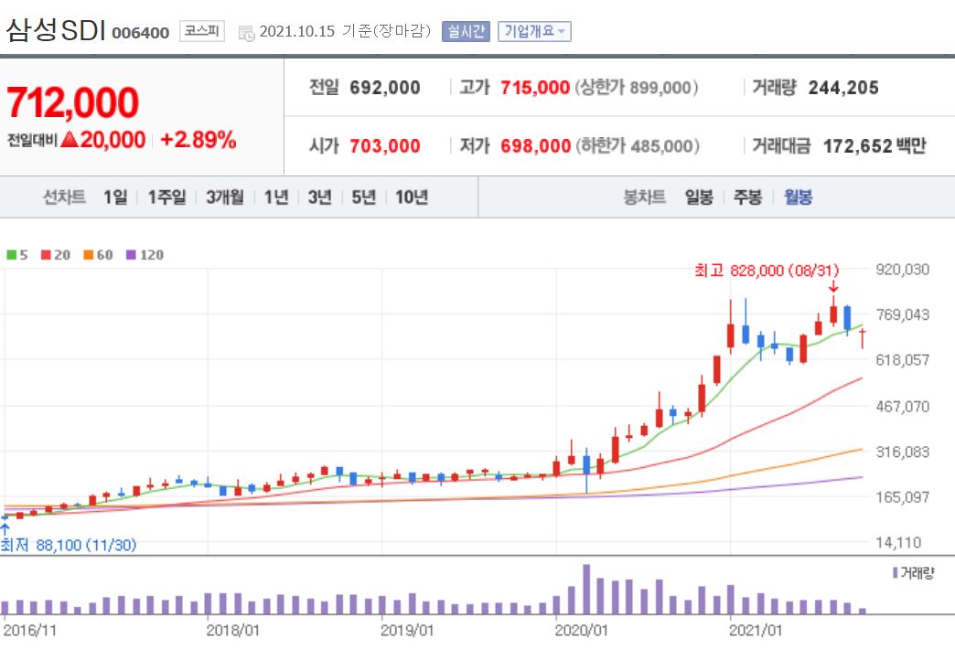Click the 467,070 price axis label
The image size is (955, 649).
click(903, 406)
